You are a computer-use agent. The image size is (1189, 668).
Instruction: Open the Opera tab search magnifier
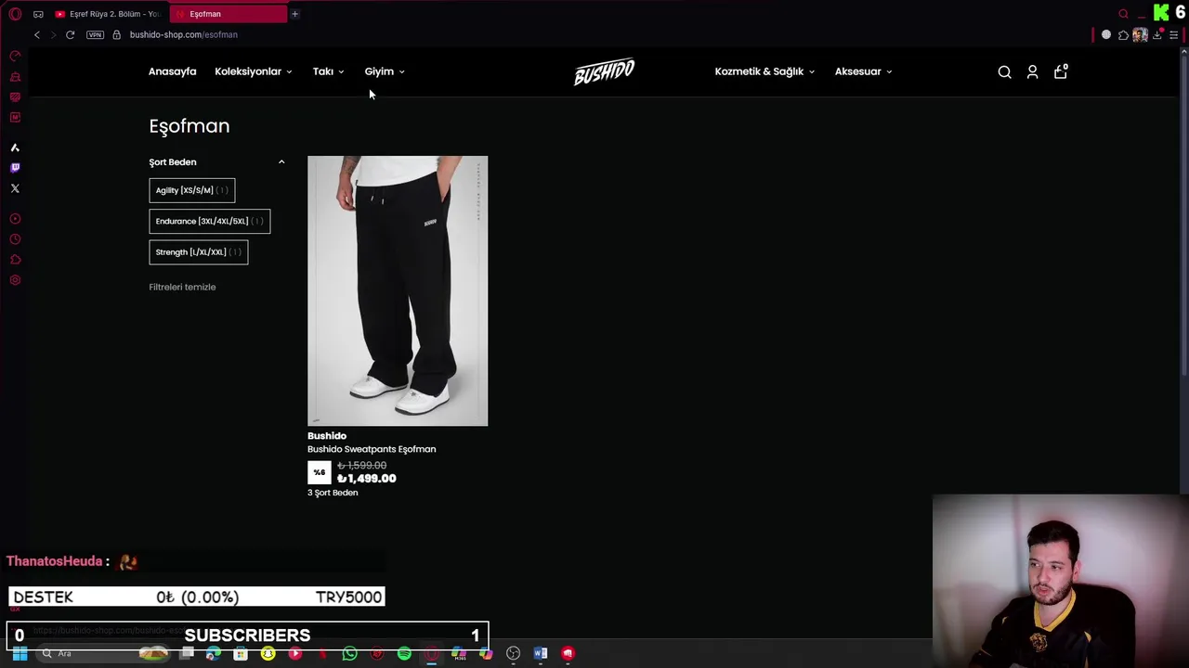1123,14
